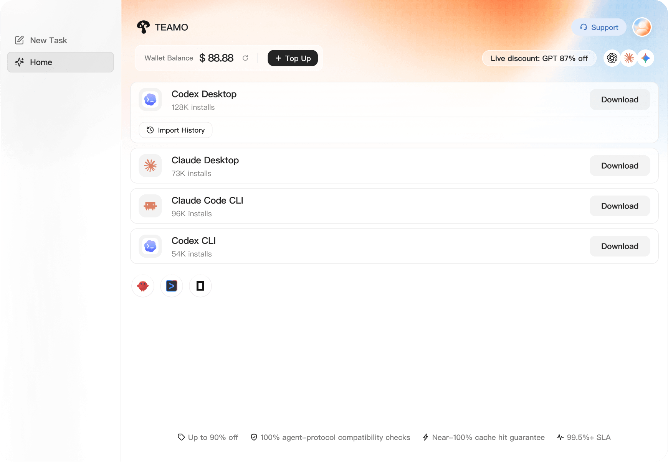Click the TEAMO brand name
The image size is (668, 462).
point(171,27)
